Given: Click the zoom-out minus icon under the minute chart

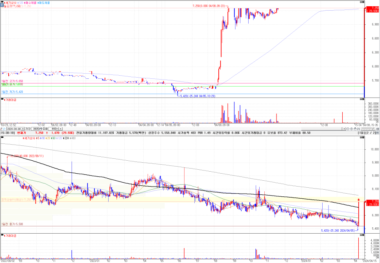Looking at the screenshot, I should click(348, 129).
